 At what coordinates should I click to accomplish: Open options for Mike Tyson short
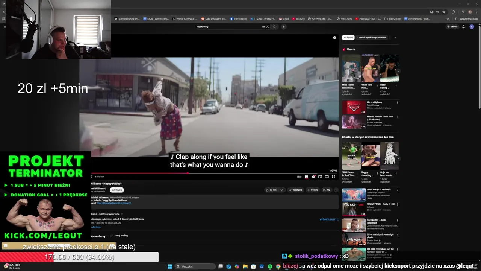(358, 86)
